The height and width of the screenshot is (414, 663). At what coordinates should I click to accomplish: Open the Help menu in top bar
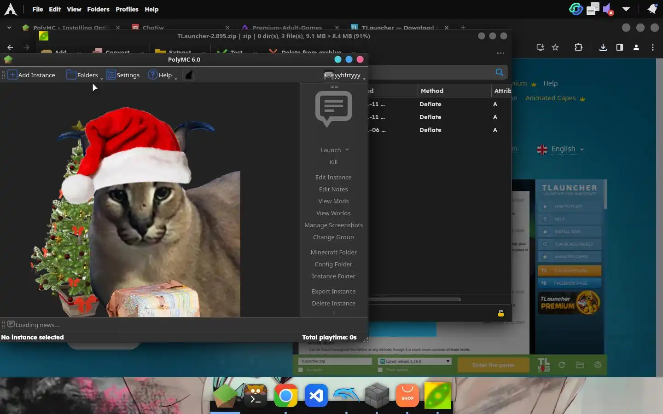click(151, 9)
